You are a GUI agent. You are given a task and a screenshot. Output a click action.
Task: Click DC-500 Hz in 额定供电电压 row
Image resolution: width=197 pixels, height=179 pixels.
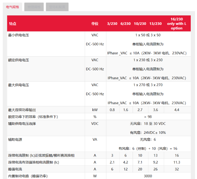95,69
